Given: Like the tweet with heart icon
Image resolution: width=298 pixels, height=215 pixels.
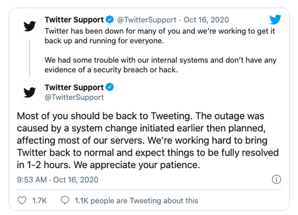Looking at the screenshot, I should (22, 200).
